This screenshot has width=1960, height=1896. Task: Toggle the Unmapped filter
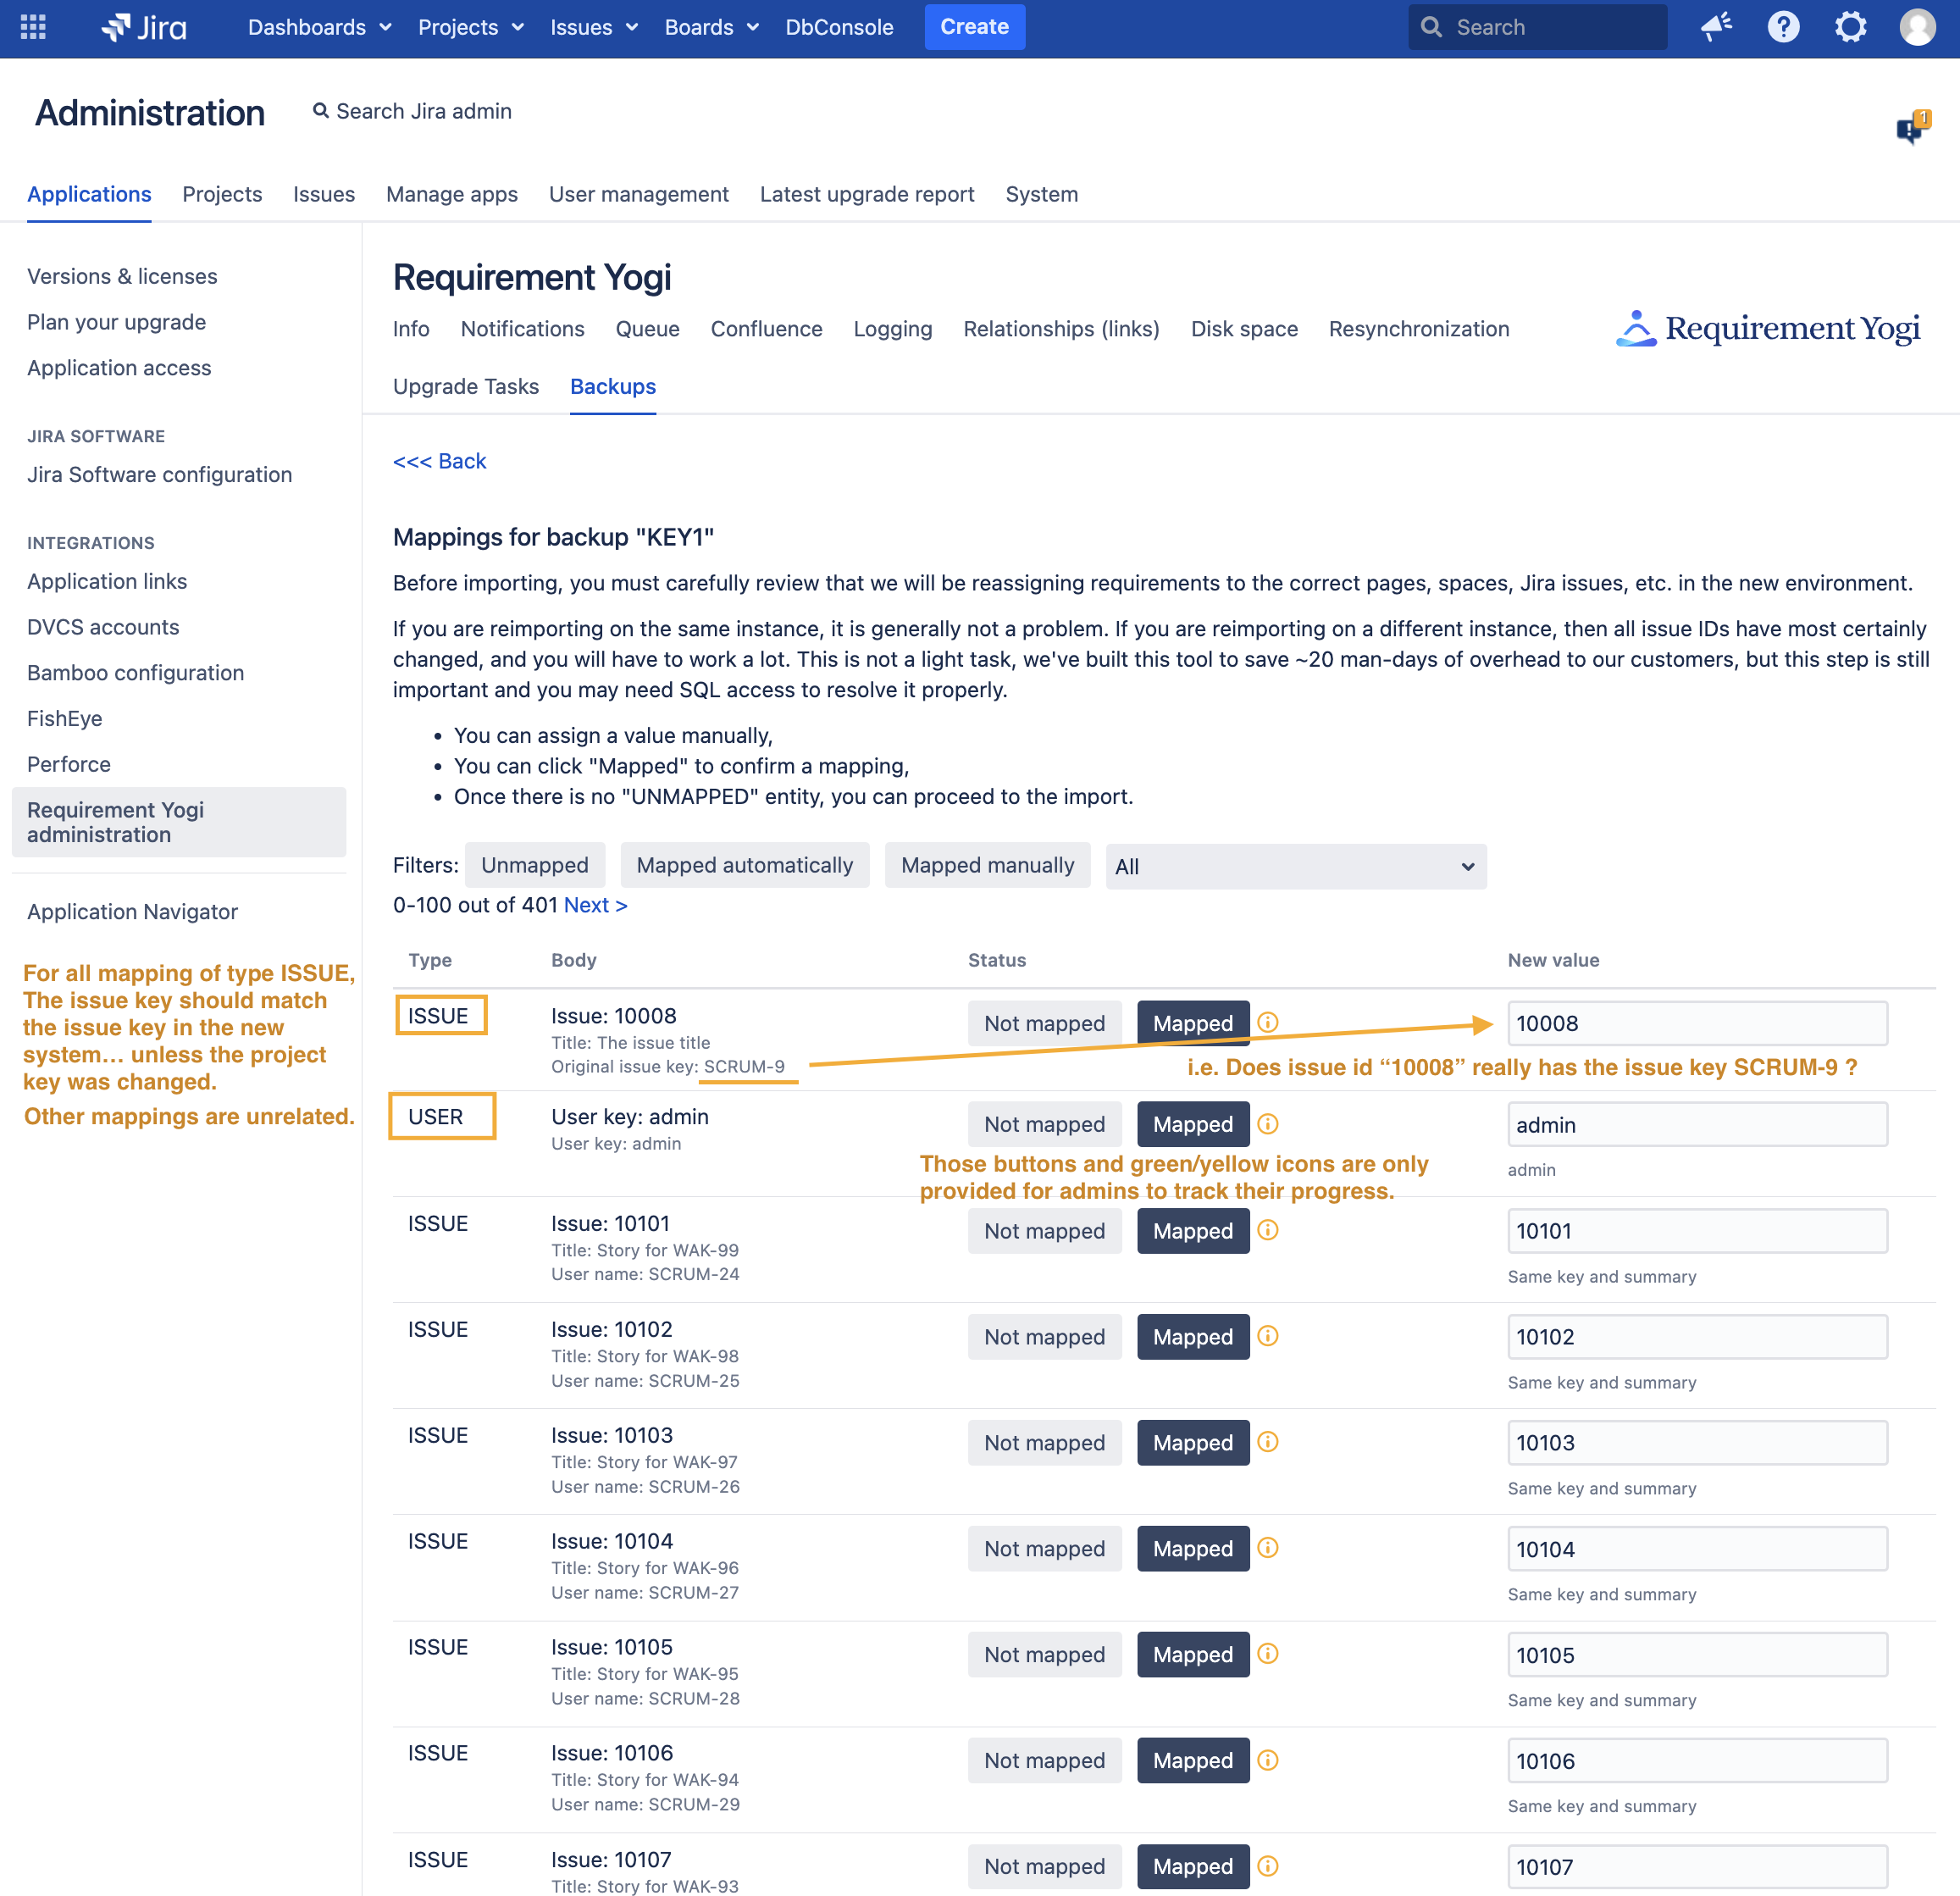coord(534,865)
